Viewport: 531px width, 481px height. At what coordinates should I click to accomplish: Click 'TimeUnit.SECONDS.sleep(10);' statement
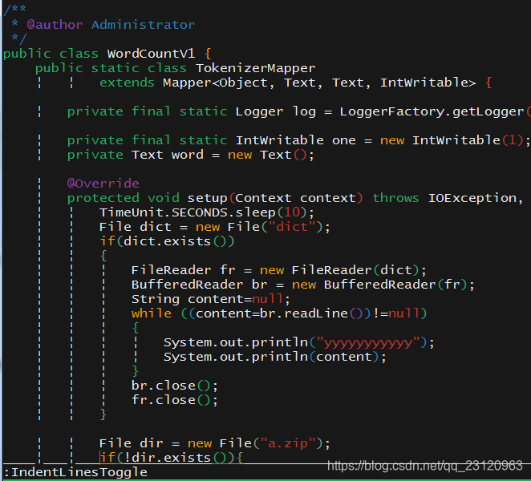[207, 212]
